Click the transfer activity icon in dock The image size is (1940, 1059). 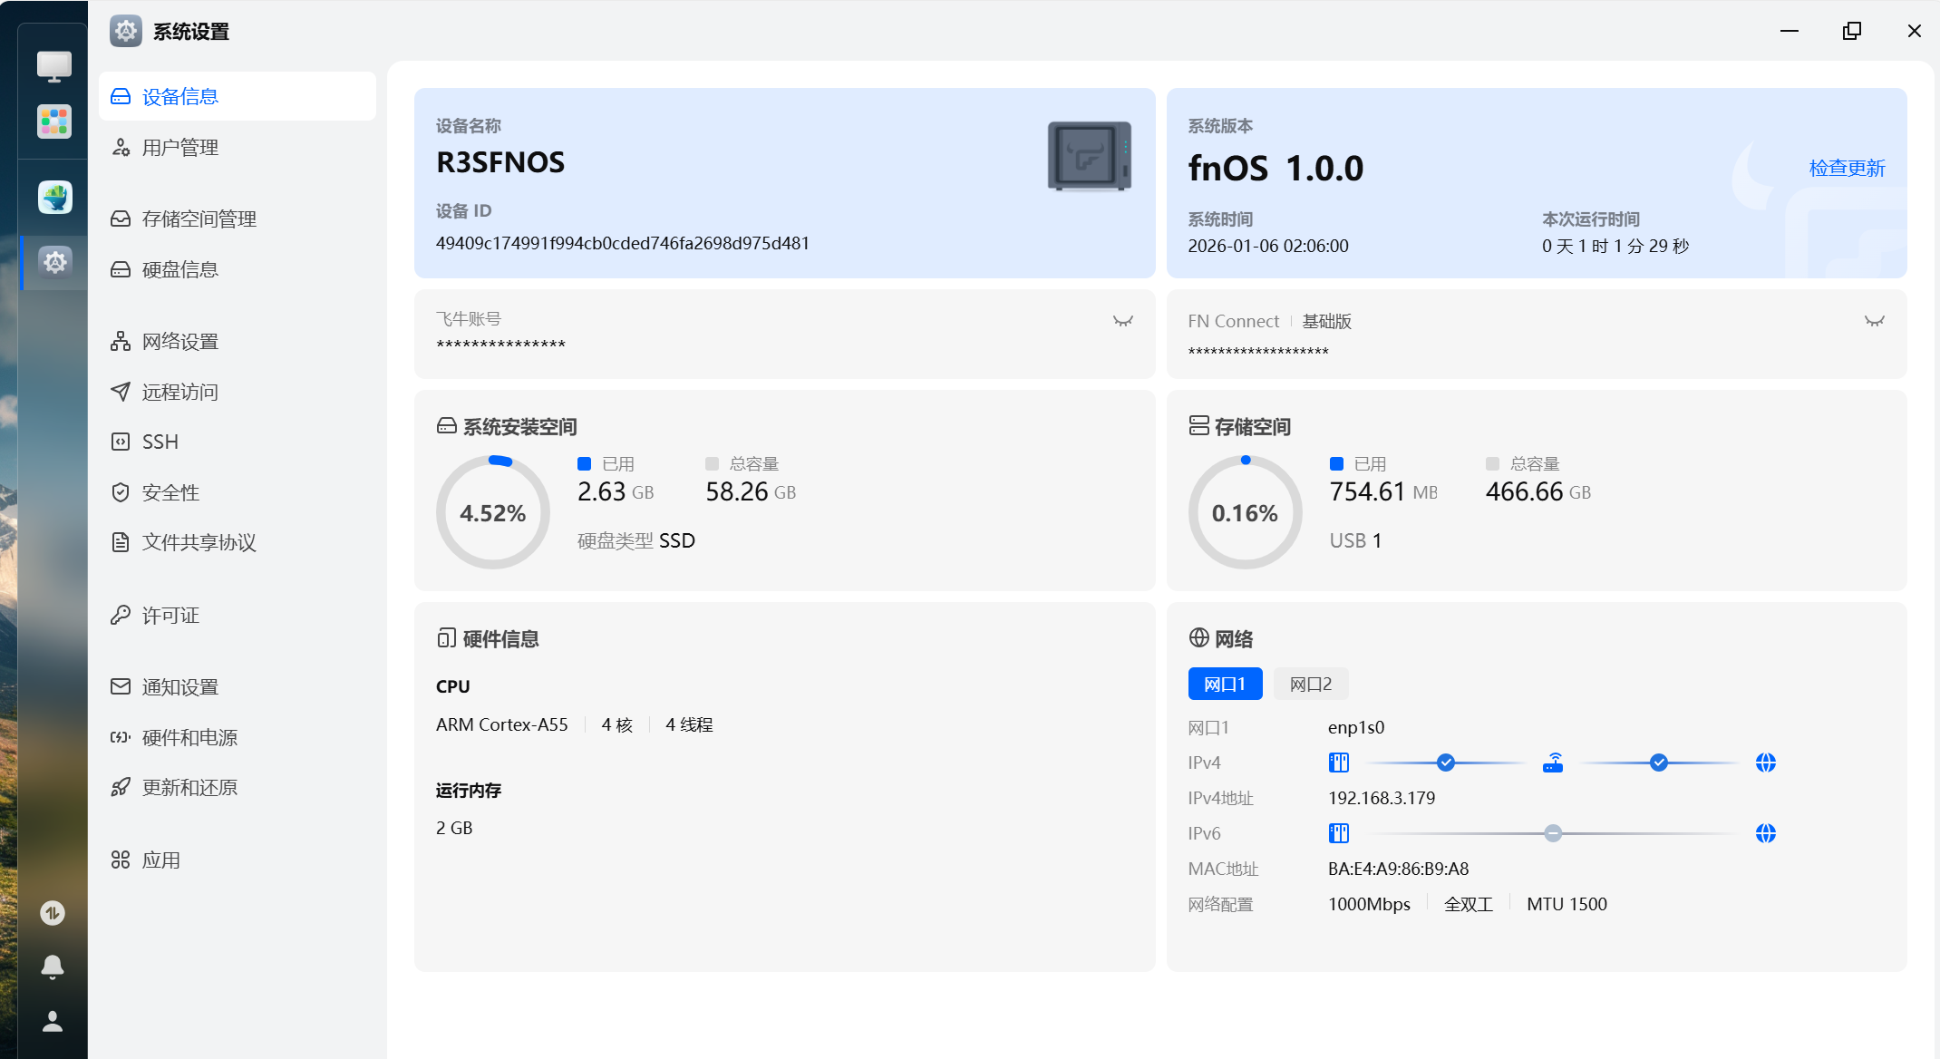click(53, 913)
